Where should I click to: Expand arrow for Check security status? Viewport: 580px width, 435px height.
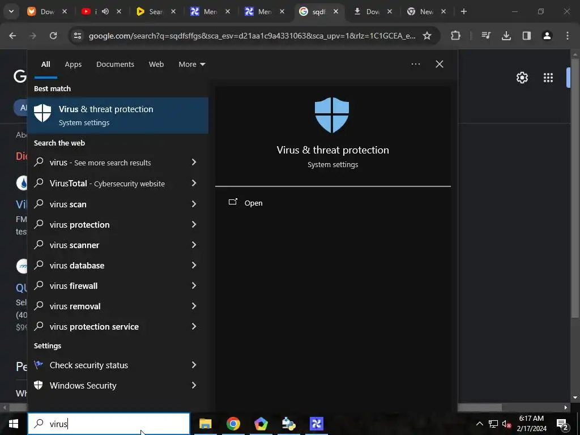click(x=194, y=365)
